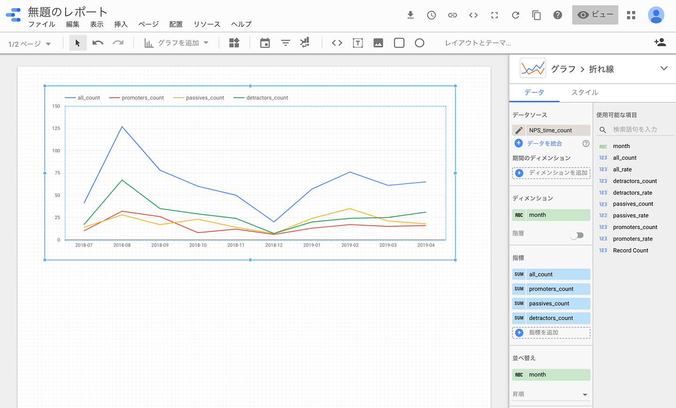Click the ビュー button
676x408 pixels.
595,15
